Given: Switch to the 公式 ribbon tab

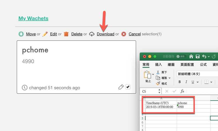Looking at the screenshot, I should pos(203,64).
